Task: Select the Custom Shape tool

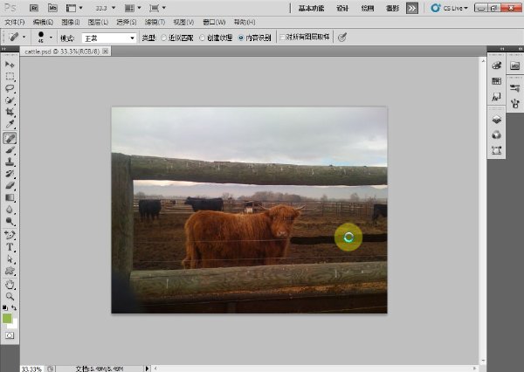Action: [10, 271]
